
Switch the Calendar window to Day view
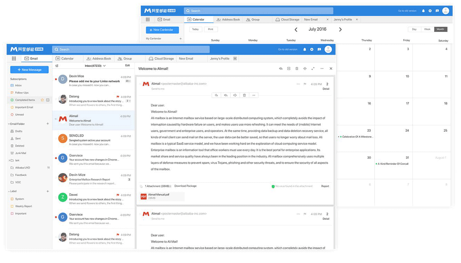click(x=414, y=29)
